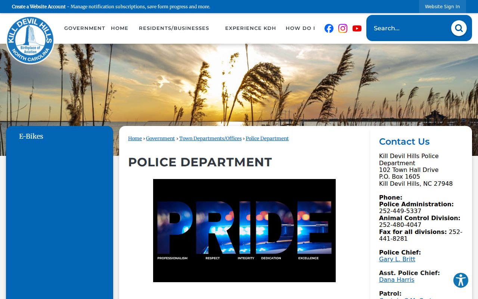478x299 pixels.
Task: Open the Gary L. Britt contact link
Action: tap(397, 259)
